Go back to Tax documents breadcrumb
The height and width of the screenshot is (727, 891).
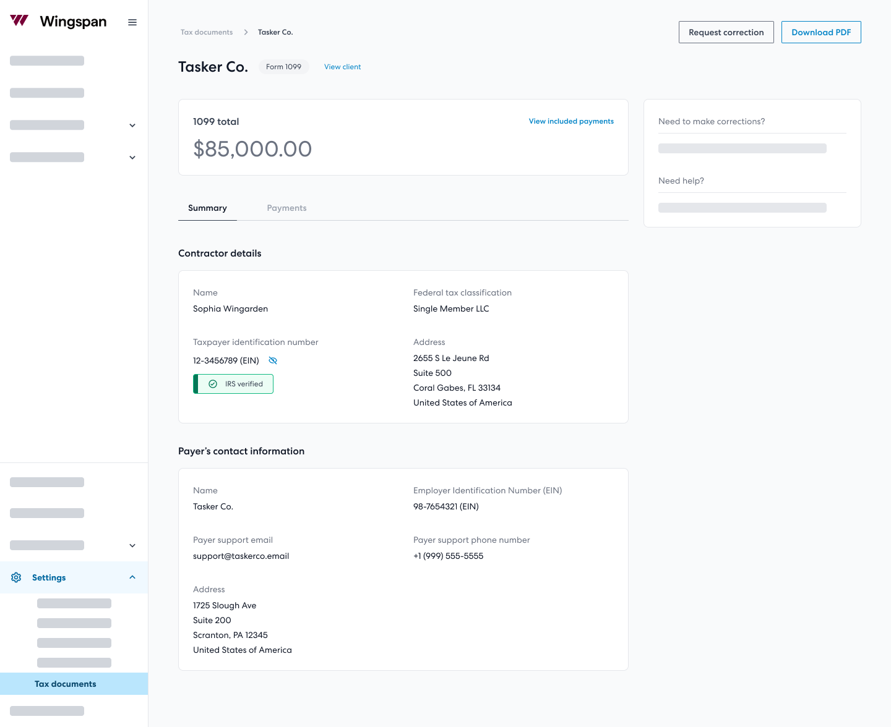click(x=207, y=32)
